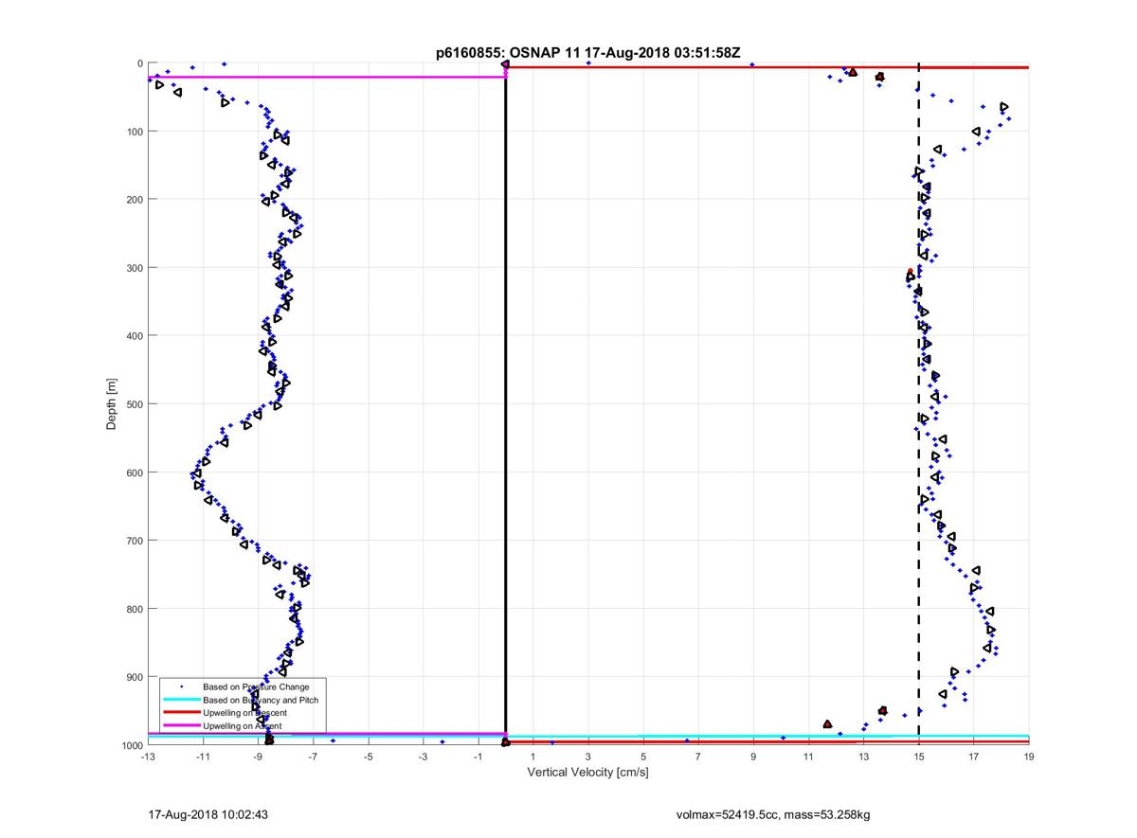Click y-axis tick label 900
Image resolution: width=1137 pixels, height=838 pixels.
133,677
